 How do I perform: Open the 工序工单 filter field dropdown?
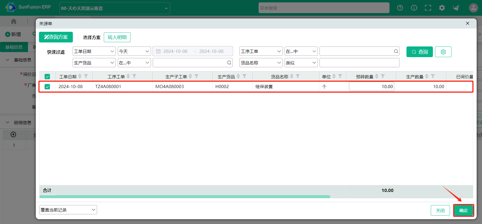click(261, 51)
